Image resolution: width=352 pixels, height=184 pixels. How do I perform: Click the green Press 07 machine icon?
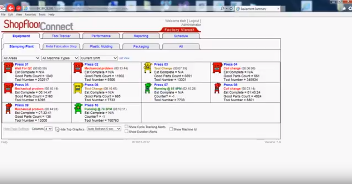coord(148,88)
